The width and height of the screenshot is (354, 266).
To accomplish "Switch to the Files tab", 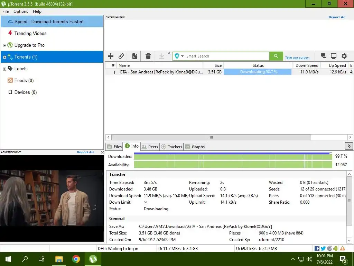I will click(x=114, y=147).
